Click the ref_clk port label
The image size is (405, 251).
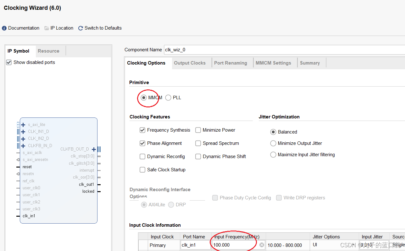pyautogui.click(x=29, y=181)
